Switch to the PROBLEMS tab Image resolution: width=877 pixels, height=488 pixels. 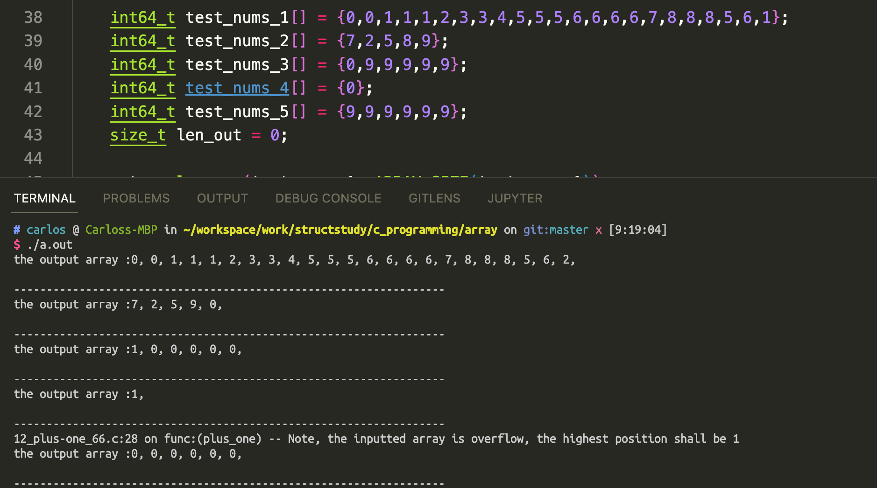coord(136,198)
